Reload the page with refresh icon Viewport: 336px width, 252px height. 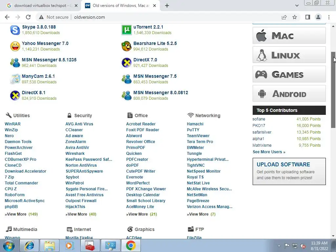28,17
